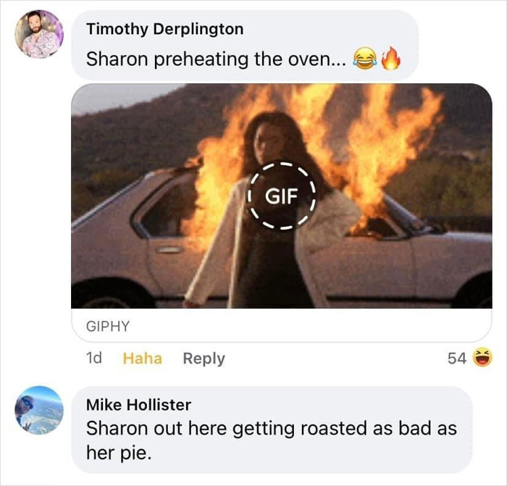
Task: Reply to Timothy Derplington's comment
Action: (x=204, y=359)
